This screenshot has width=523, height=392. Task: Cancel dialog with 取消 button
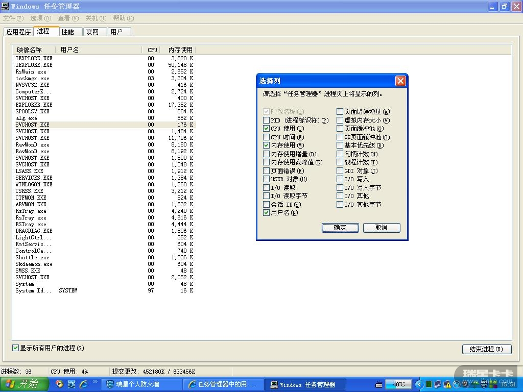[x=381, y=228]
